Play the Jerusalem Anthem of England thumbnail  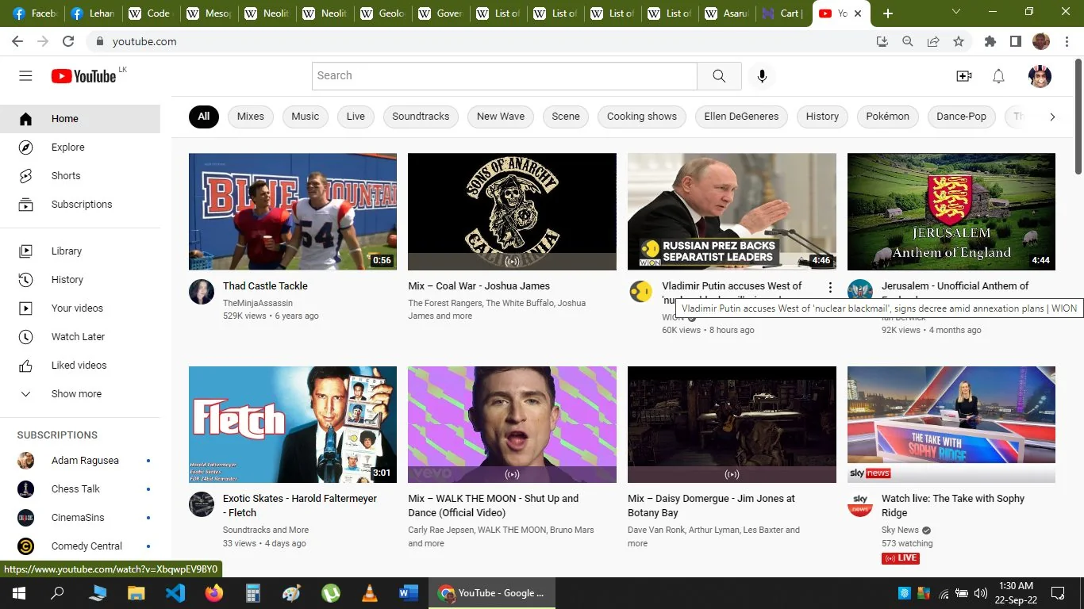tap(951, 212)
